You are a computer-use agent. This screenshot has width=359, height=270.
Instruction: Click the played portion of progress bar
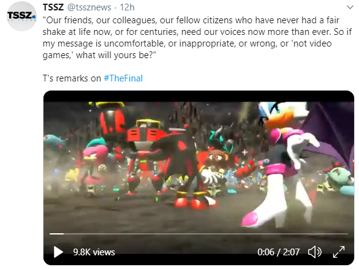tap(56, 234)
